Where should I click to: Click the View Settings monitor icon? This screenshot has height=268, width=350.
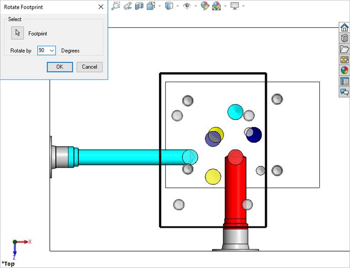pos(234,6)
